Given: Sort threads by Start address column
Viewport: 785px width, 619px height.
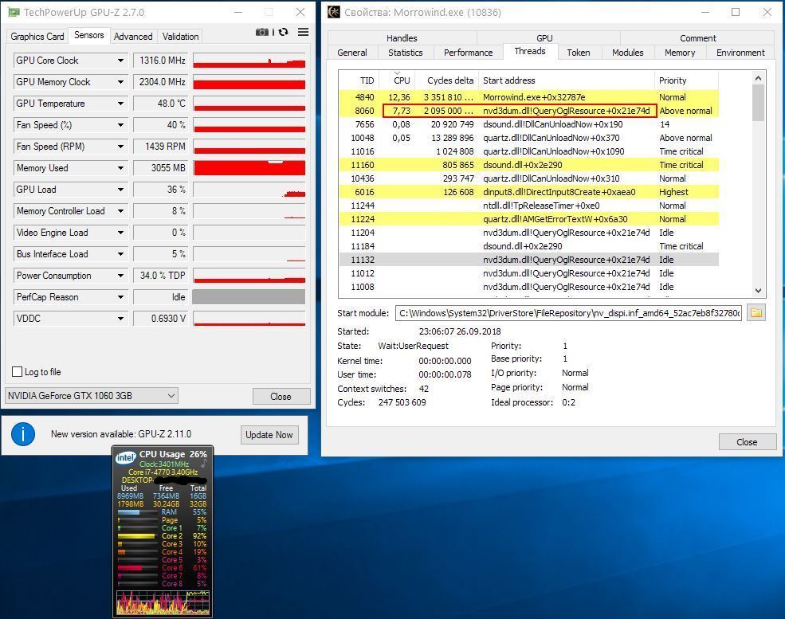Looking at the screenshot, I should tap(566, 80).
